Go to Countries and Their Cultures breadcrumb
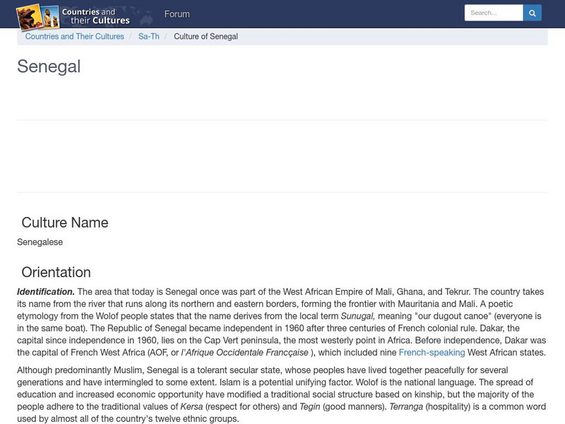 [x=75, y=37]
